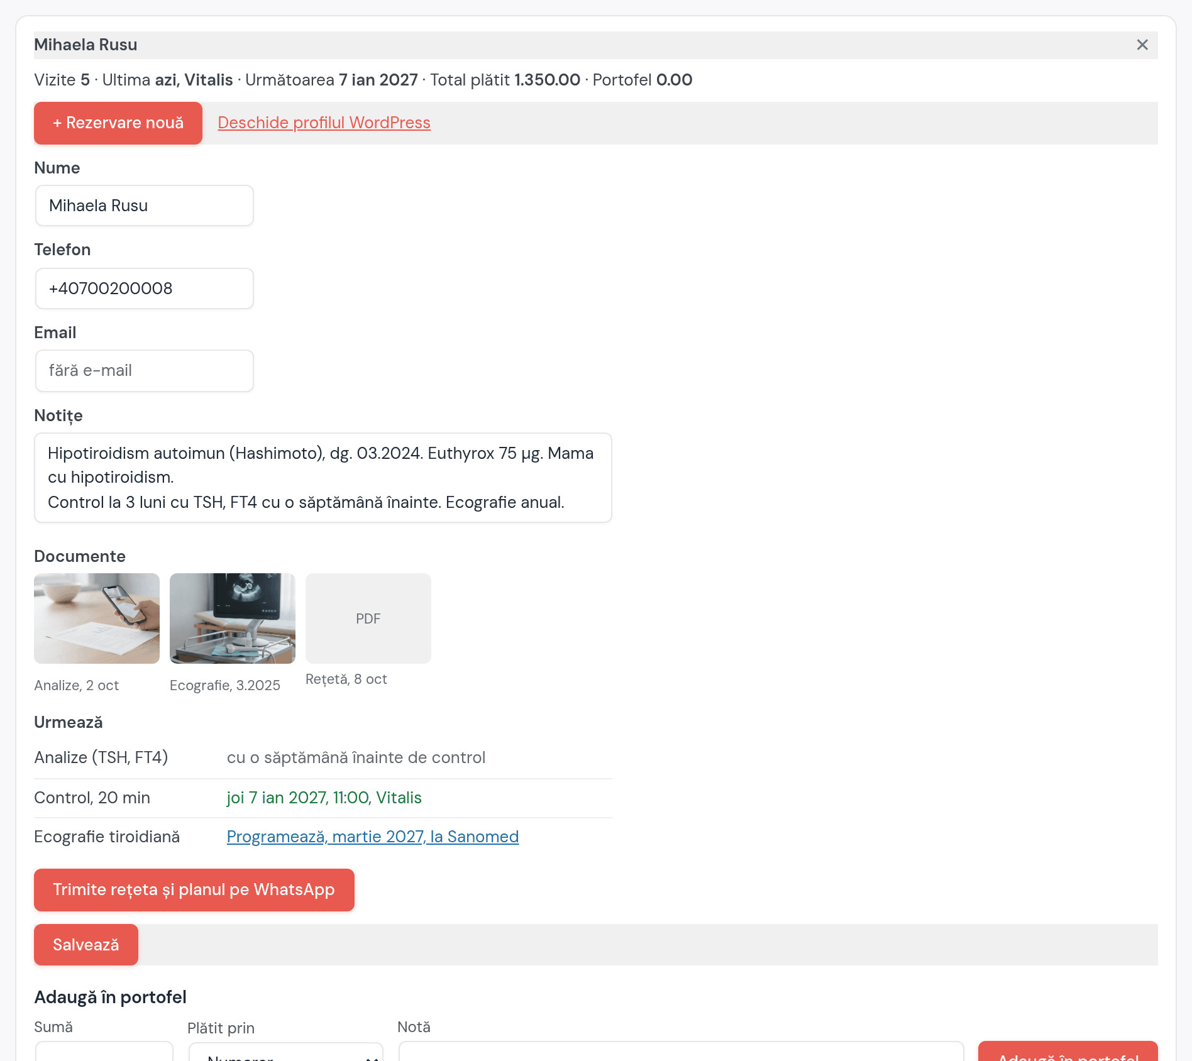Close the Mihaela Rusu patient panel
The width and height of the screenshot is (1192, 1061).
coord(1142,45)
